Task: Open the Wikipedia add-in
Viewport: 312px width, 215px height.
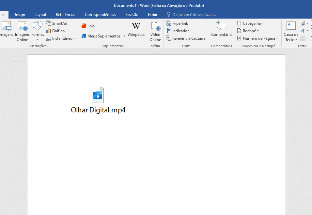Action: [136, 29]
